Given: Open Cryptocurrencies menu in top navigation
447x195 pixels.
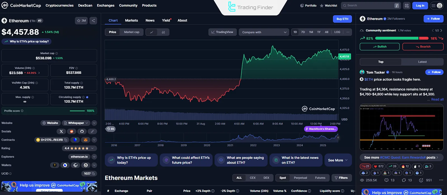Looking at the screenshot, I should click(x=60, y=6).
